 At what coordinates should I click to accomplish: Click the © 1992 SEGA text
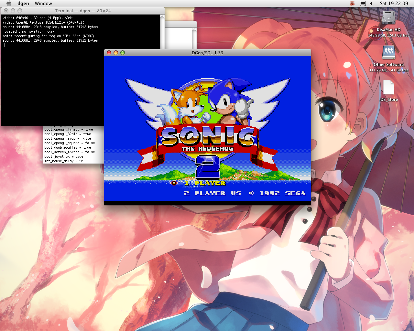click(277, 193)
